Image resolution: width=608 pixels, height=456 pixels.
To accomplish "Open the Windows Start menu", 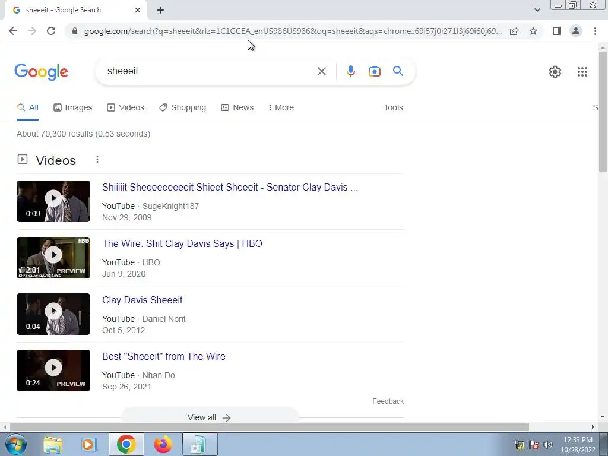I will pyautogui.click(x=15, y=444).
